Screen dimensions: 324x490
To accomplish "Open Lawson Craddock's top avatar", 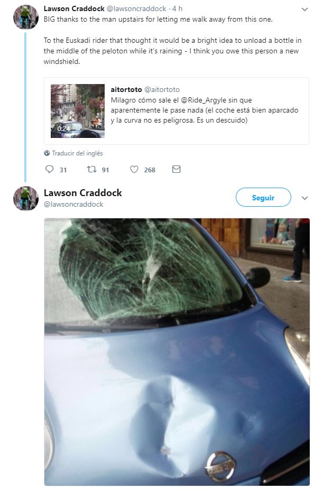I will coord(25,17).
